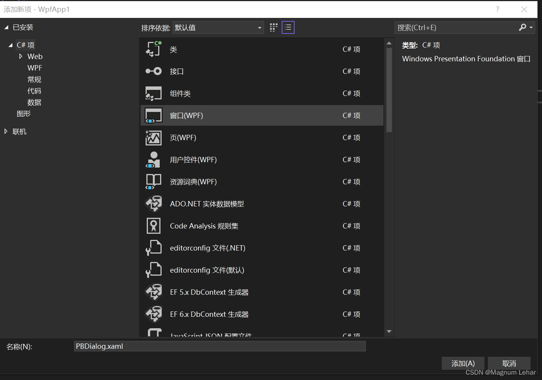The height and width of the screenshot is (380, 542).
Task: Choose the 组件类 template item
Action: pos(180,93)
